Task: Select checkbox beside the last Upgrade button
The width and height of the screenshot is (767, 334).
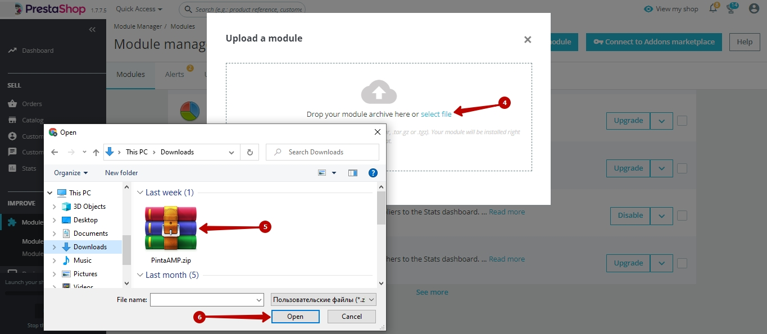Action: tap(682, 263)
